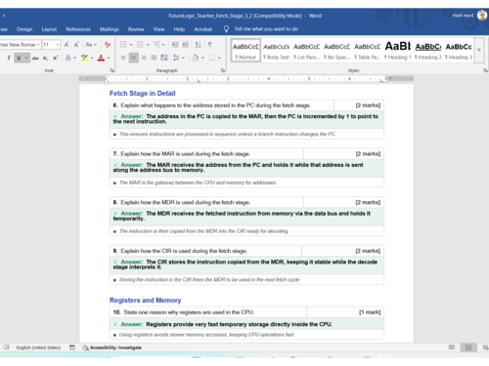
Task: Toggle the show paragraph marks pilcrow button
Action: click(209, 45)
